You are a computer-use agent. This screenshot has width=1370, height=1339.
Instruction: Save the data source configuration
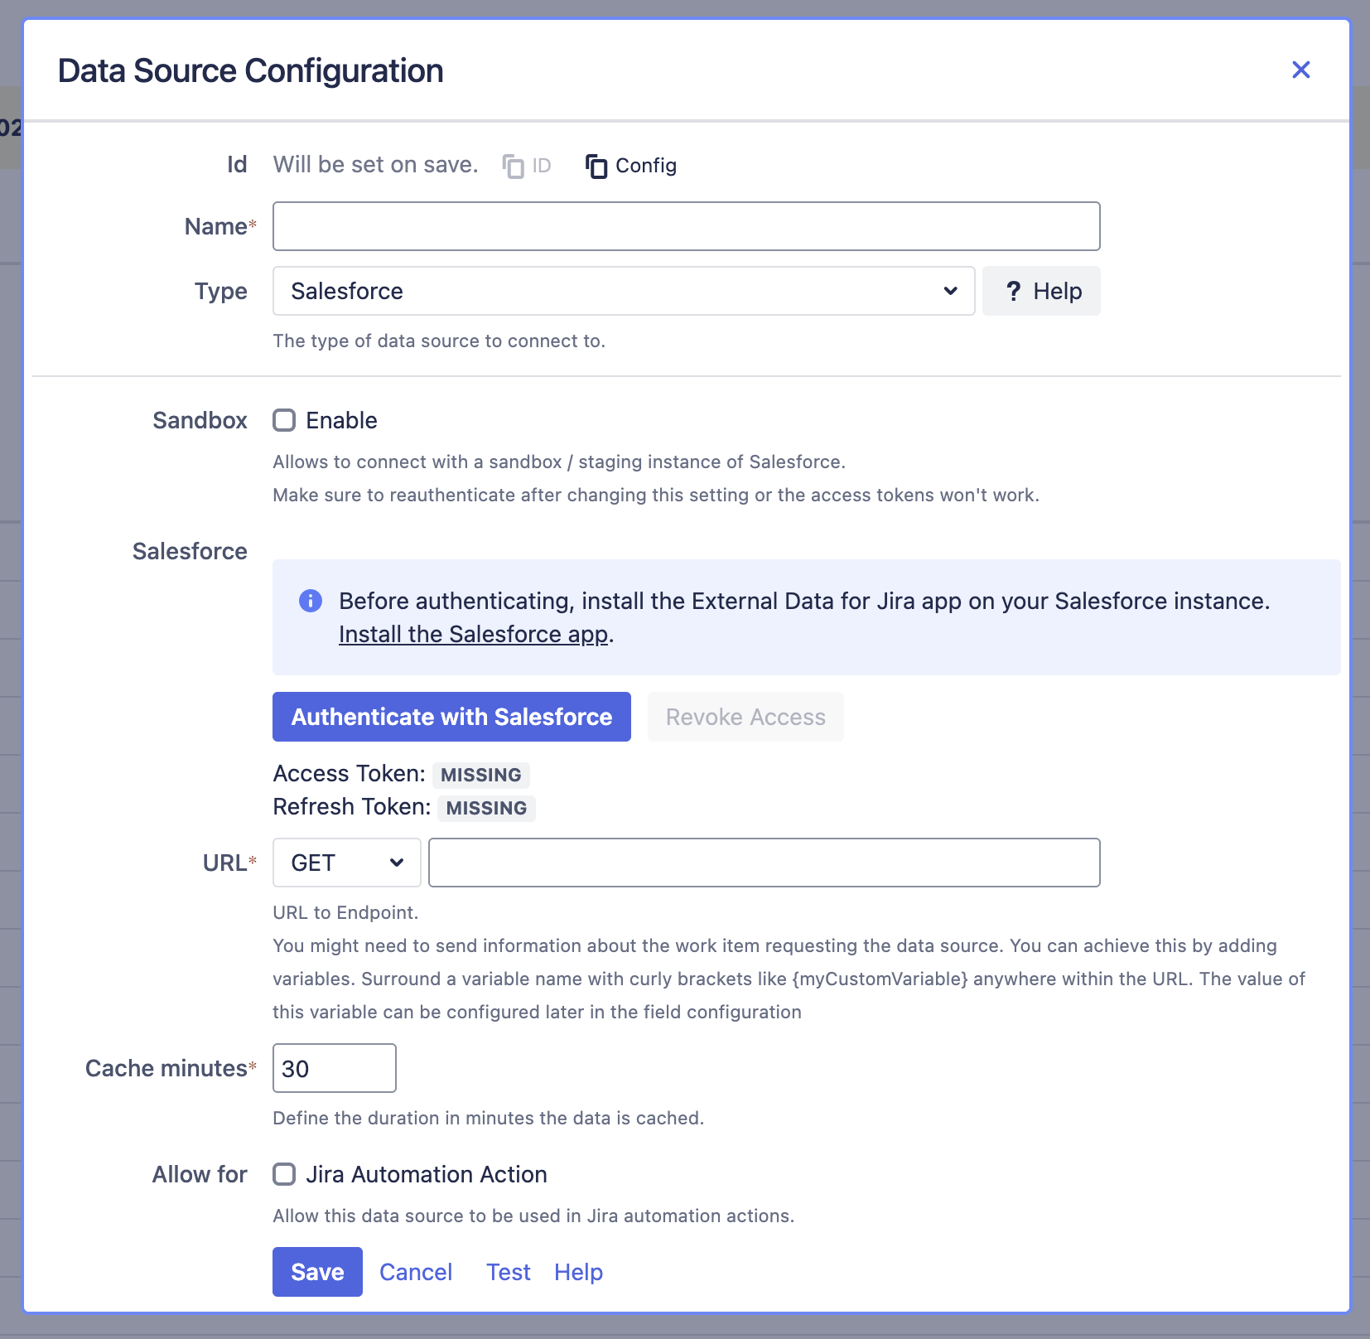point(317,1272)
